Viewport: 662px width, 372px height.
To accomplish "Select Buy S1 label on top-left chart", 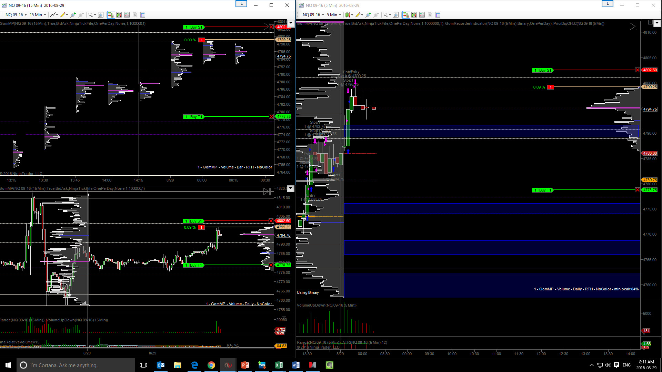I will (193, 27).
